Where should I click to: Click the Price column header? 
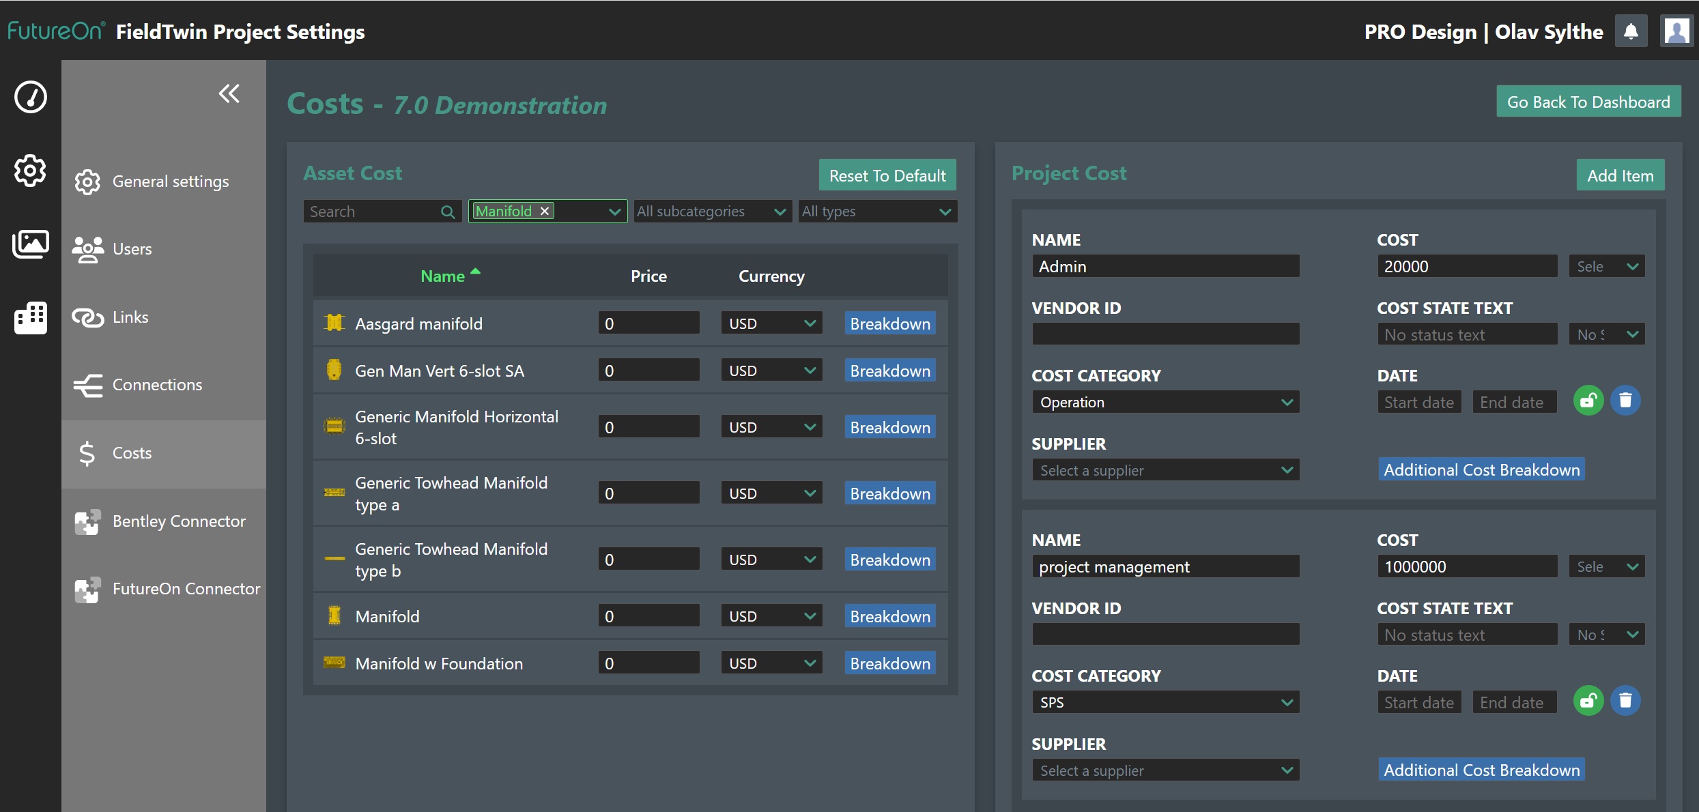pos(648,276)
